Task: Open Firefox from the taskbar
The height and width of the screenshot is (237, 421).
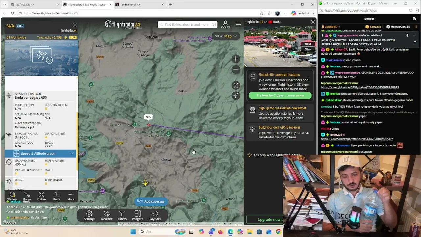Action: coord(220,232)
